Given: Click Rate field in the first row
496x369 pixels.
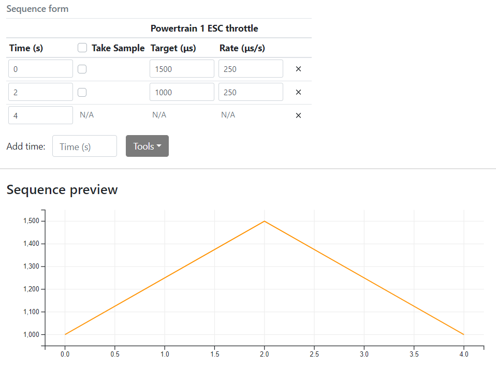Looking at the screenshot, I should click(x=251, y=69).
